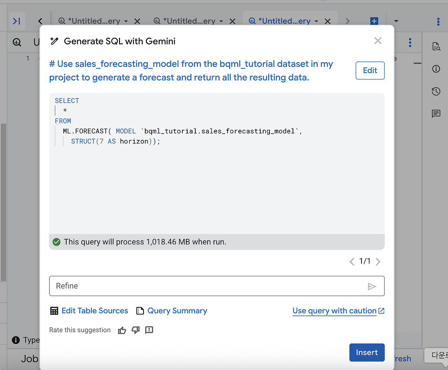448x370 pixels.
Task: Click the Gemini pencil sparkle icon
Action: click(x=54, y=41)
